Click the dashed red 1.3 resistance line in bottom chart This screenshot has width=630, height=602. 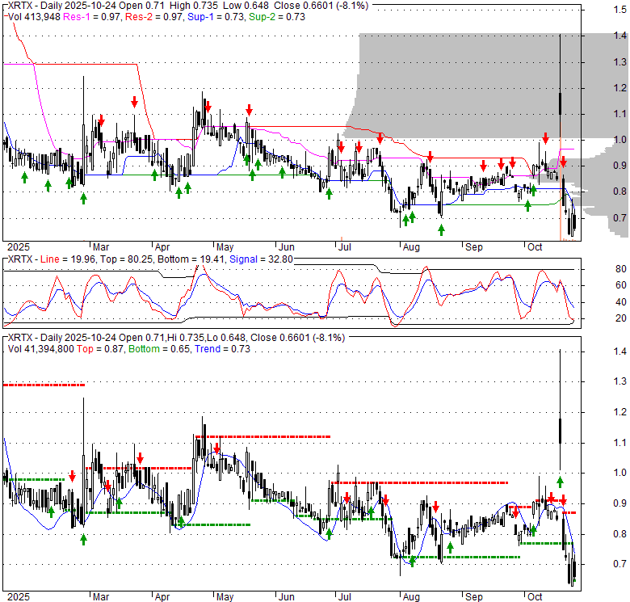click(44, 385)
